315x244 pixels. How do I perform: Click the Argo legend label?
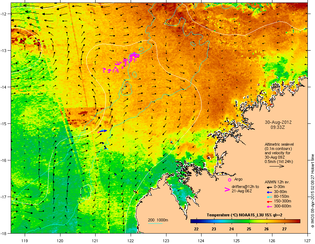(238, 179)
